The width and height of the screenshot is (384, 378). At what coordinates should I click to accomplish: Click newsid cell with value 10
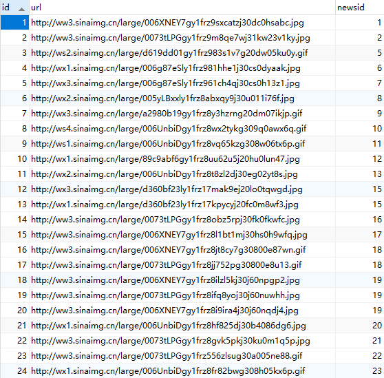pyautogui.click(x=359, y=129)
